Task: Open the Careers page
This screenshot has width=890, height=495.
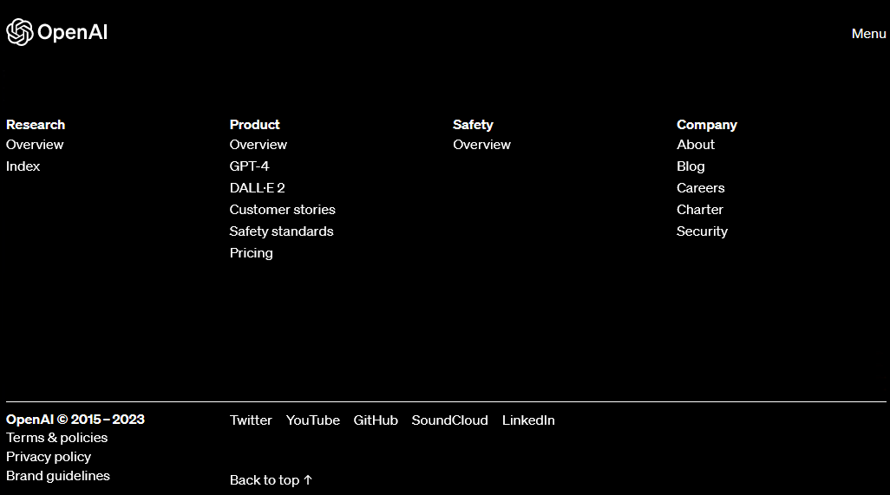Action: click(x=700, y=187)
